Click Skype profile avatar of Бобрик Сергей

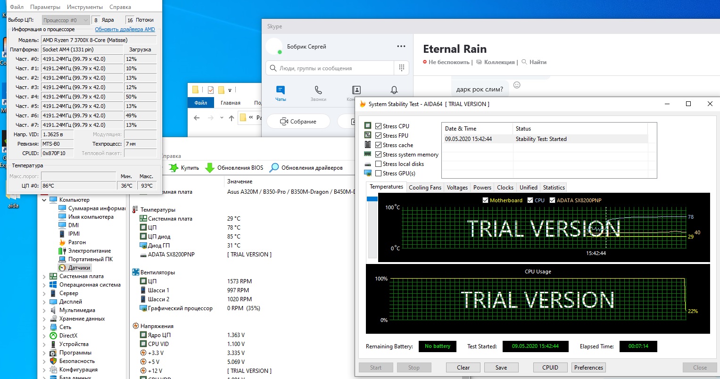coord(274,46)
